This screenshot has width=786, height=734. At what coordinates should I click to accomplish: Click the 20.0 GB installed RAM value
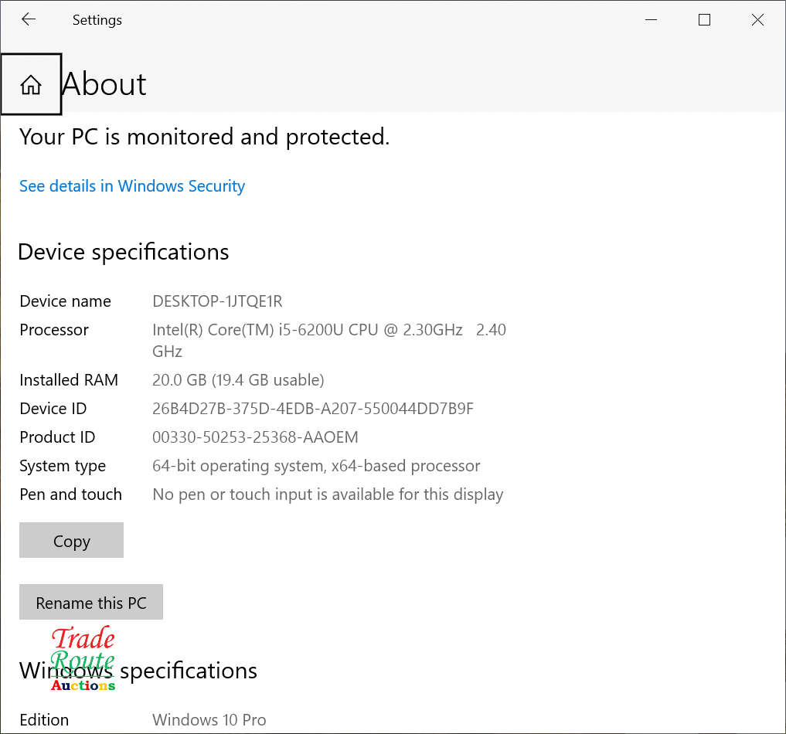(238, 380)
